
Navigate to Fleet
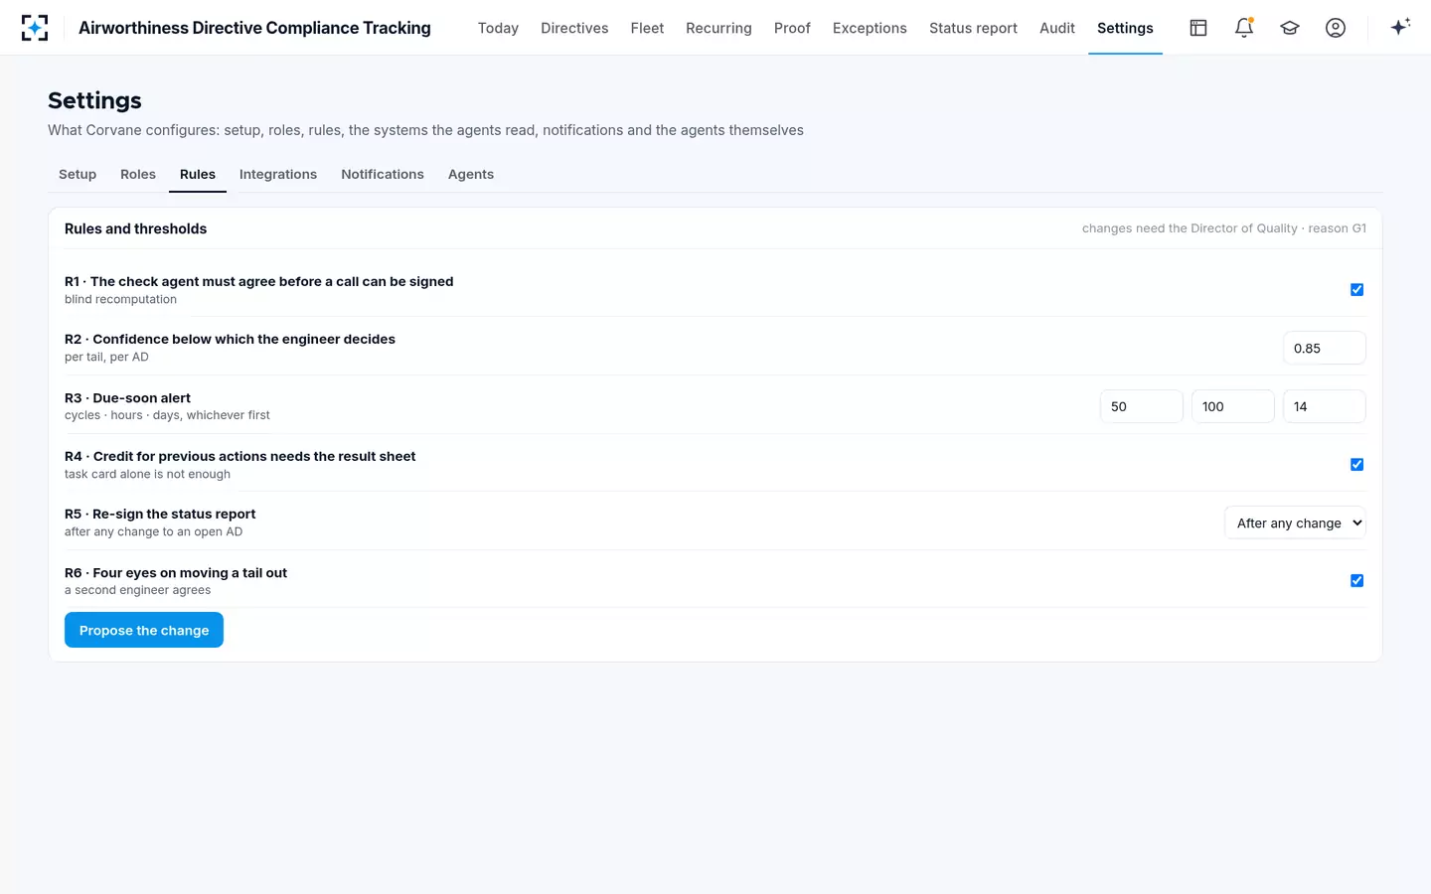point(647,28)
